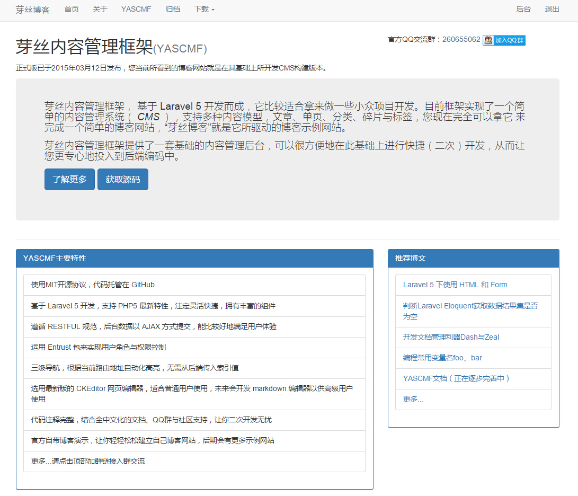Click the 加入QQ群 badge button
Viewport: 578px width, 496px height.
pos(504,40)
